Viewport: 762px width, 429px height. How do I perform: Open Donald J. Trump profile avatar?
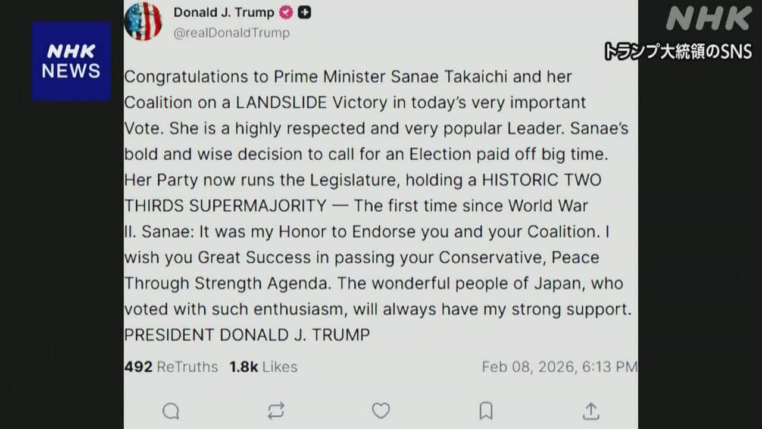coord(143,21)
